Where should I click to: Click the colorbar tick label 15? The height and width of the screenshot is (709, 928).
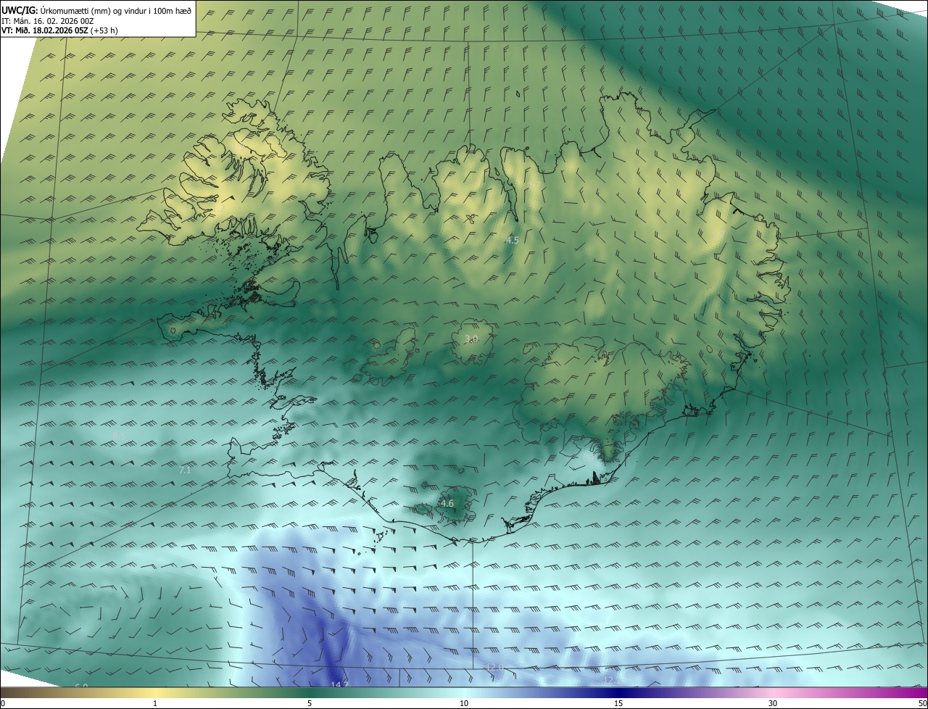click(x=618, y=703)
